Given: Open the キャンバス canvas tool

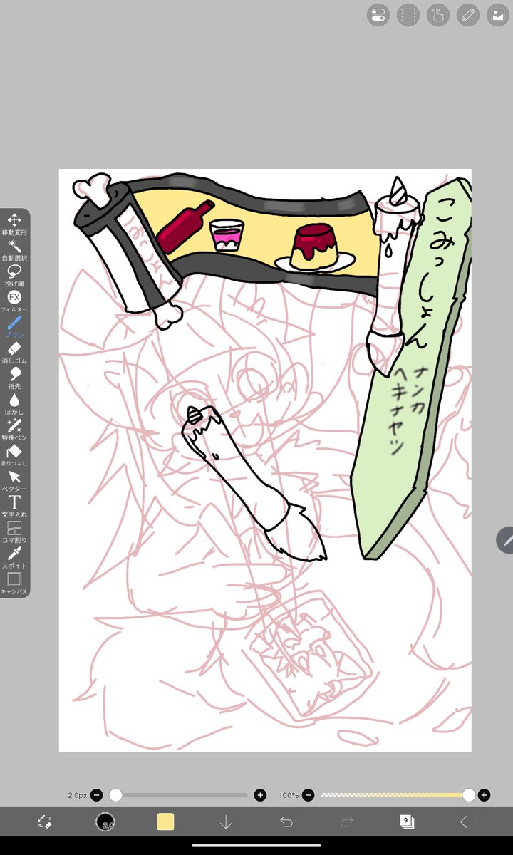Looking at the screenshot, I should pyautogui.click(x=14, y=583).
